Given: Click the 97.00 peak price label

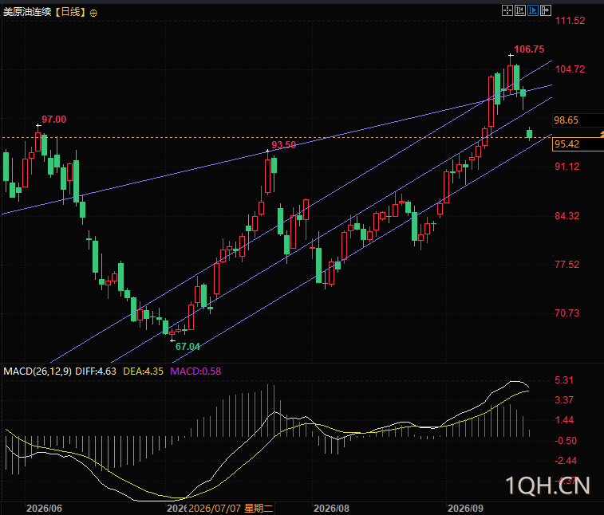Looking at the screenshot, I should [x=54, y=120].
